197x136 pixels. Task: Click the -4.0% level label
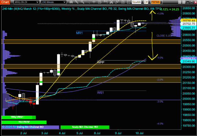pyautogui.click(x=160, y=124)
